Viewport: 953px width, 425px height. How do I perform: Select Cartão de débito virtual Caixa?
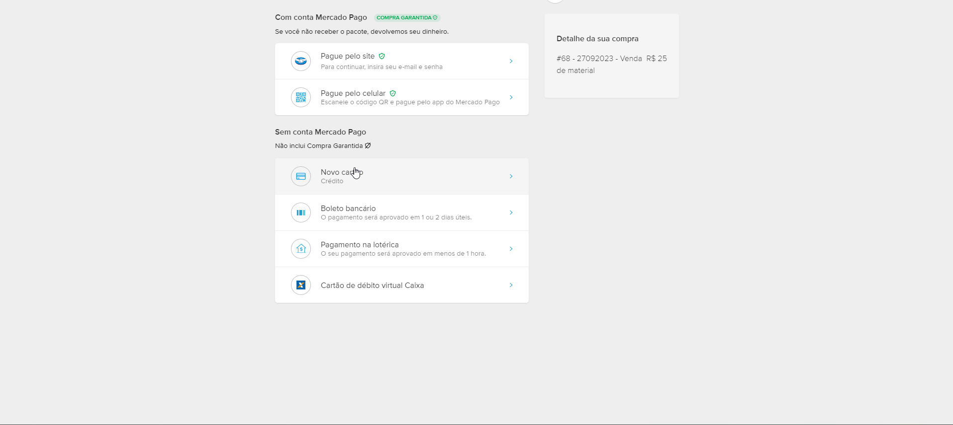[x=372, y=285]
